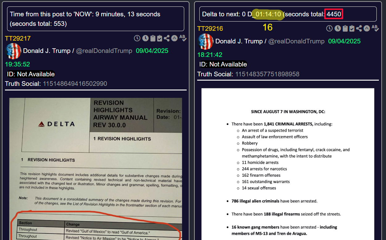Click the circled up-arrow icon on post TT29216
The image size is (386, 240).
coord(367,28)
